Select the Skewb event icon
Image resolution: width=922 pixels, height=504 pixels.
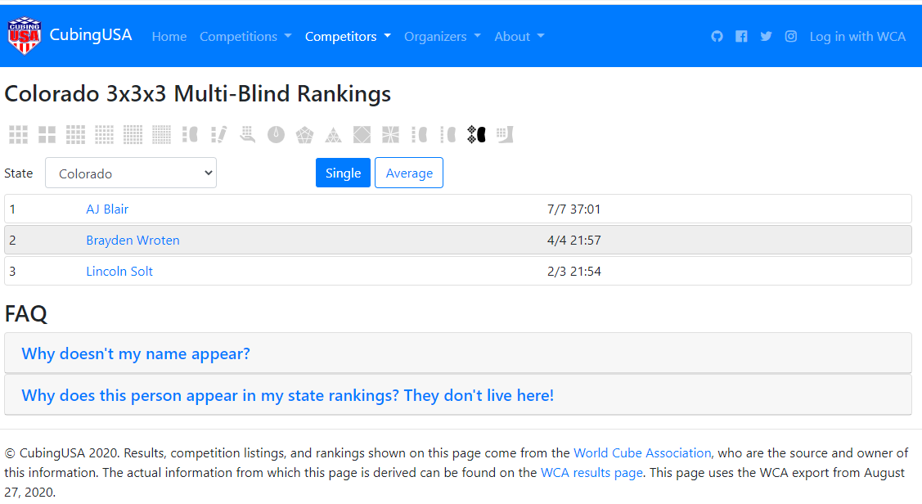coord(362,135)
